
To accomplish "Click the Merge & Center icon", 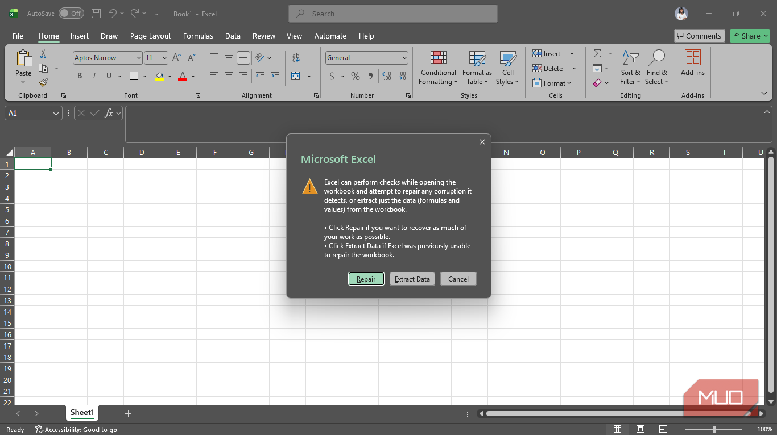I will (x=296, y=76).
